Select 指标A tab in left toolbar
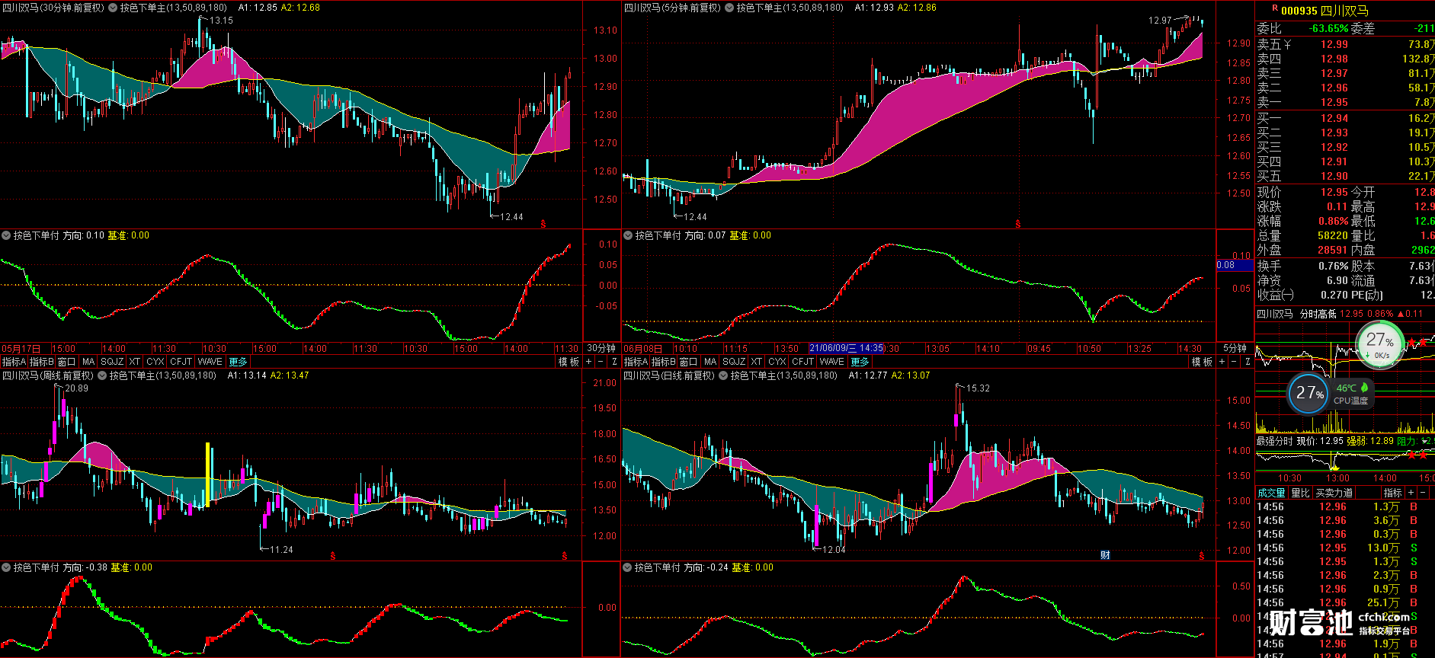This screenshot has width=1435, height=658. tap(14, 362)
